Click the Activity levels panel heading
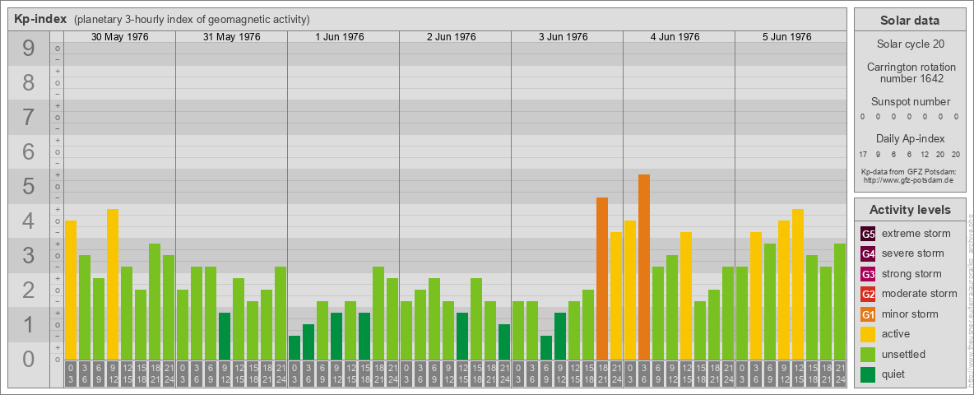This screenshot has height=395, width=974. click(910, 210)
